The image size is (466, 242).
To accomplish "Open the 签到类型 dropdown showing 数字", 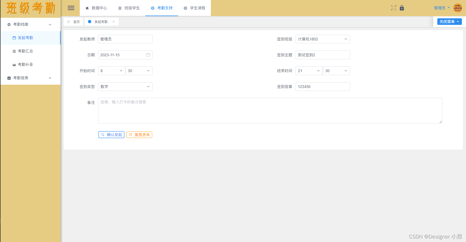I will [x=125, y=87].
